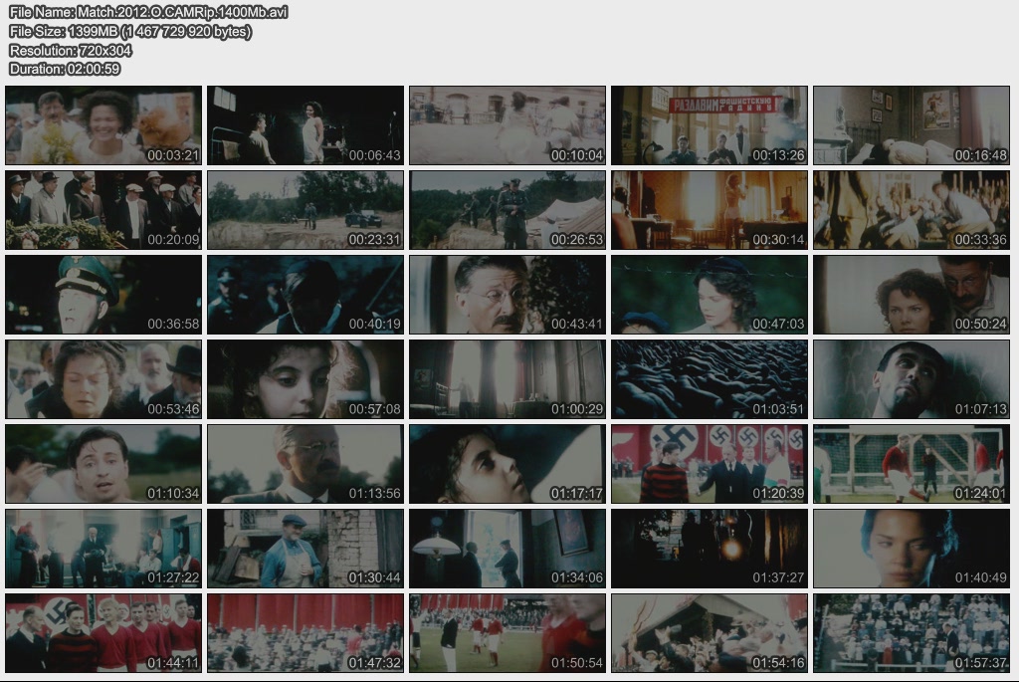Click the dark frame at 00:40:19

point(306,295)
